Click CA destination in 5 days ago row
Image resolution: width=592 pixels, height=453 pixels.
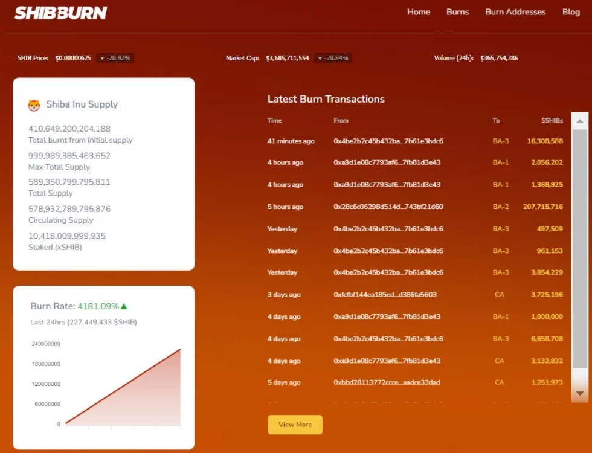499,382
